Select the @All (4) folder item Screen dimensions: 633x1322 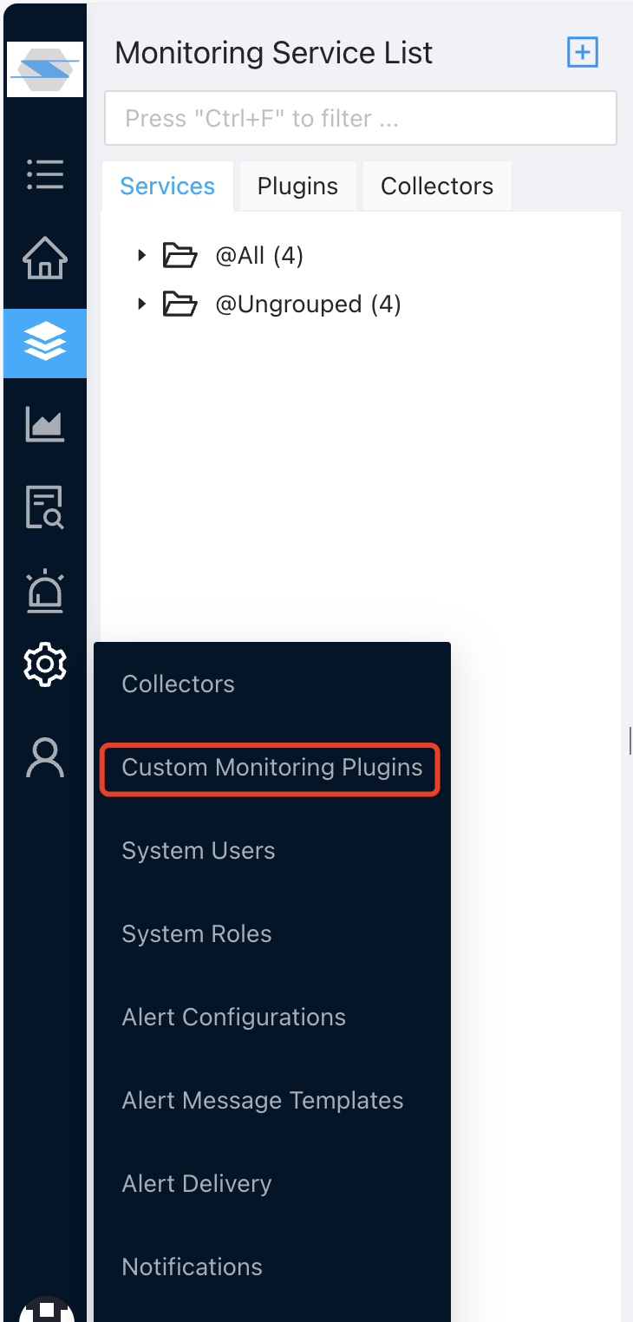click(258, 256)
